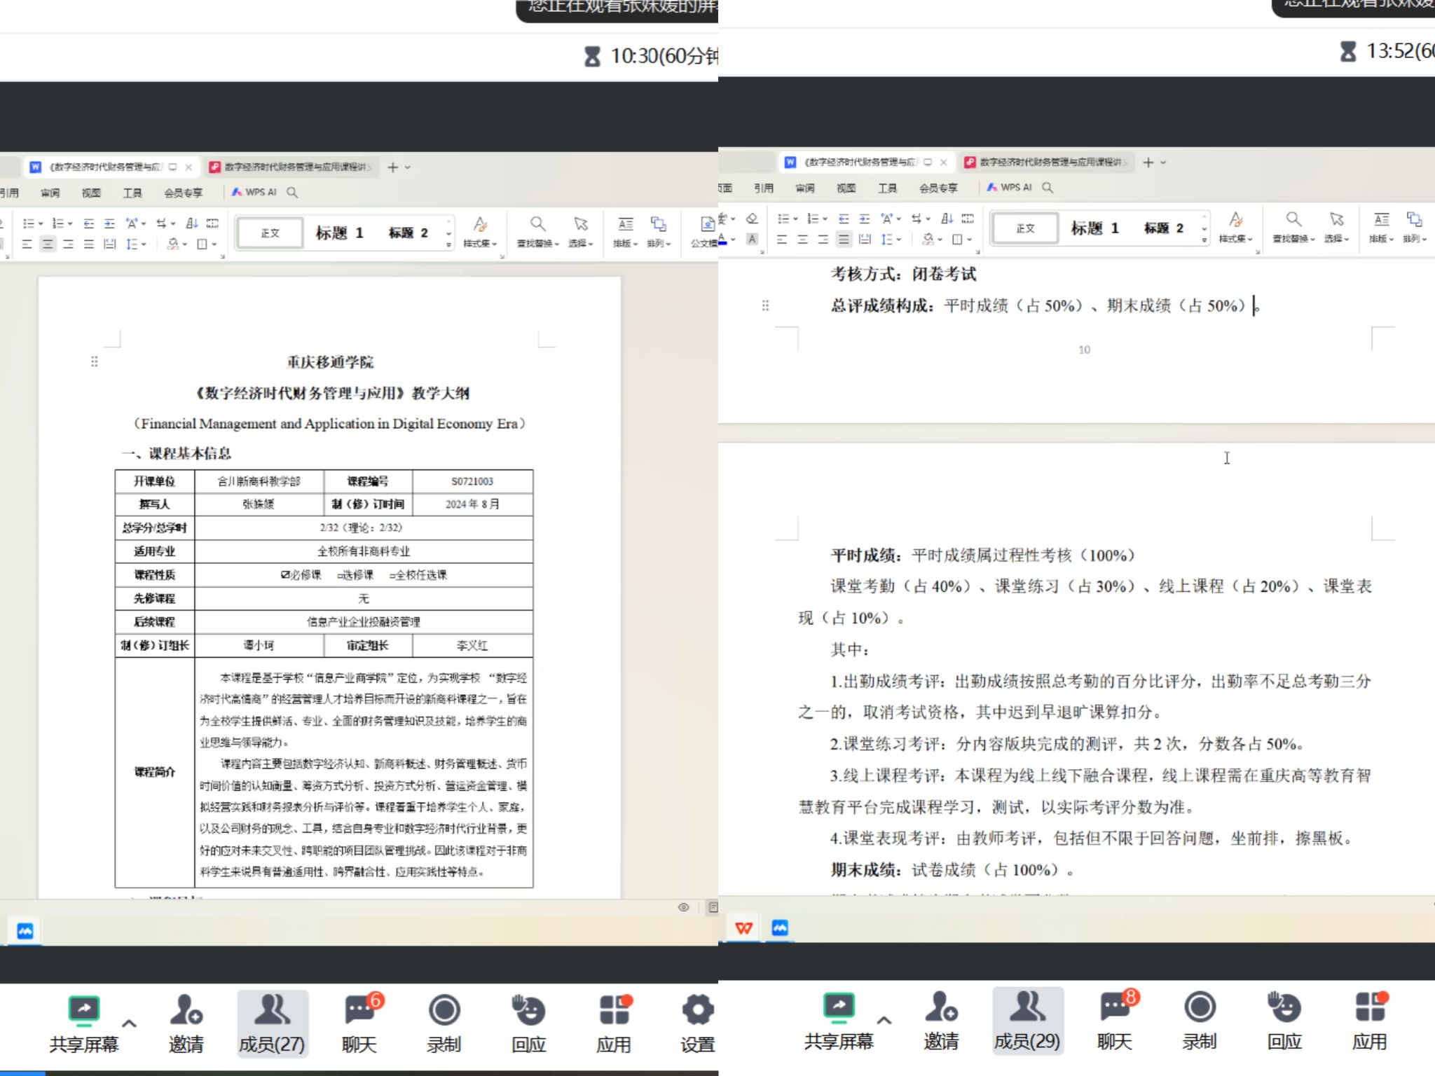Toggle justify alignment in right WPS ribbon
1435x1076 pixels.
point(844,239)
